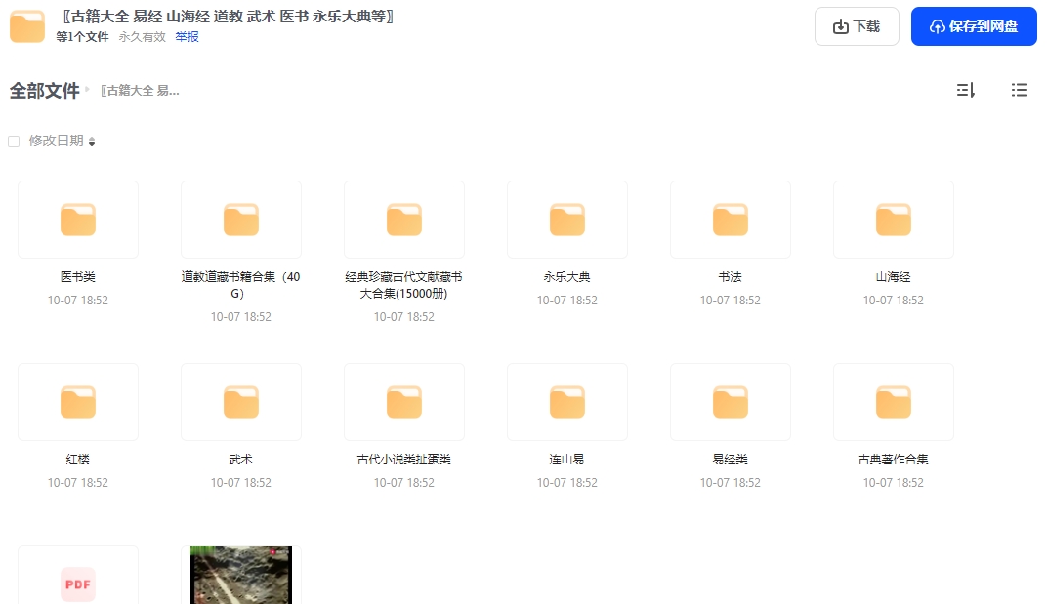Open the 书法 folder icon
Image resolution: width=1047 pixels, height=604 pixels.
click(730, 220)
